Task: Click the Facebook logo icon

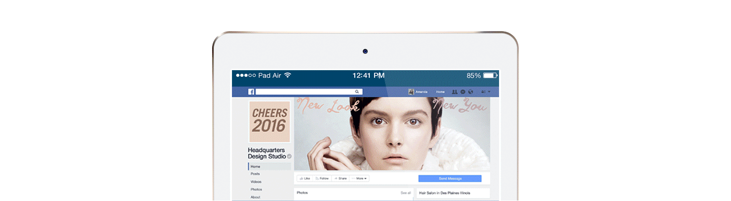Action: click(251, 92)
